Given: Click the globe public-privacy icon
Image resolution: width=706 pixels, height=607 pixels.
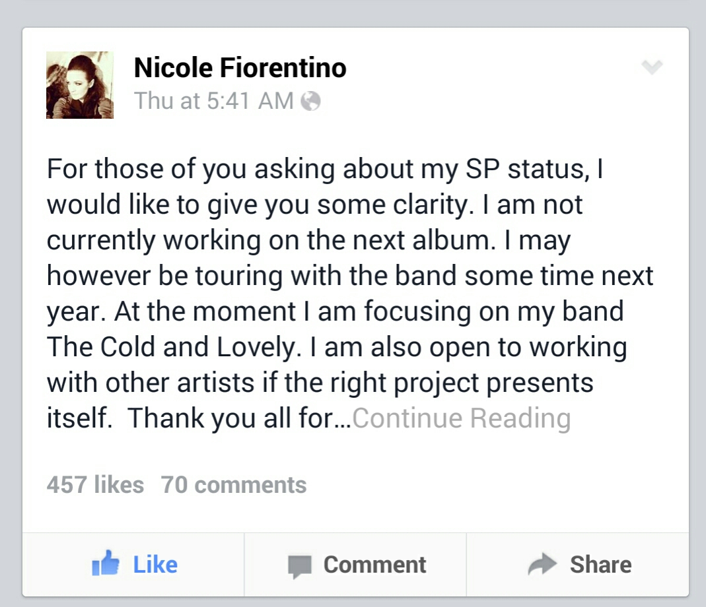Looking at the screenshot, I should 310,101.
